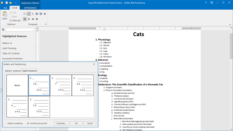Click the new document quick access icon

coord(7,3)
